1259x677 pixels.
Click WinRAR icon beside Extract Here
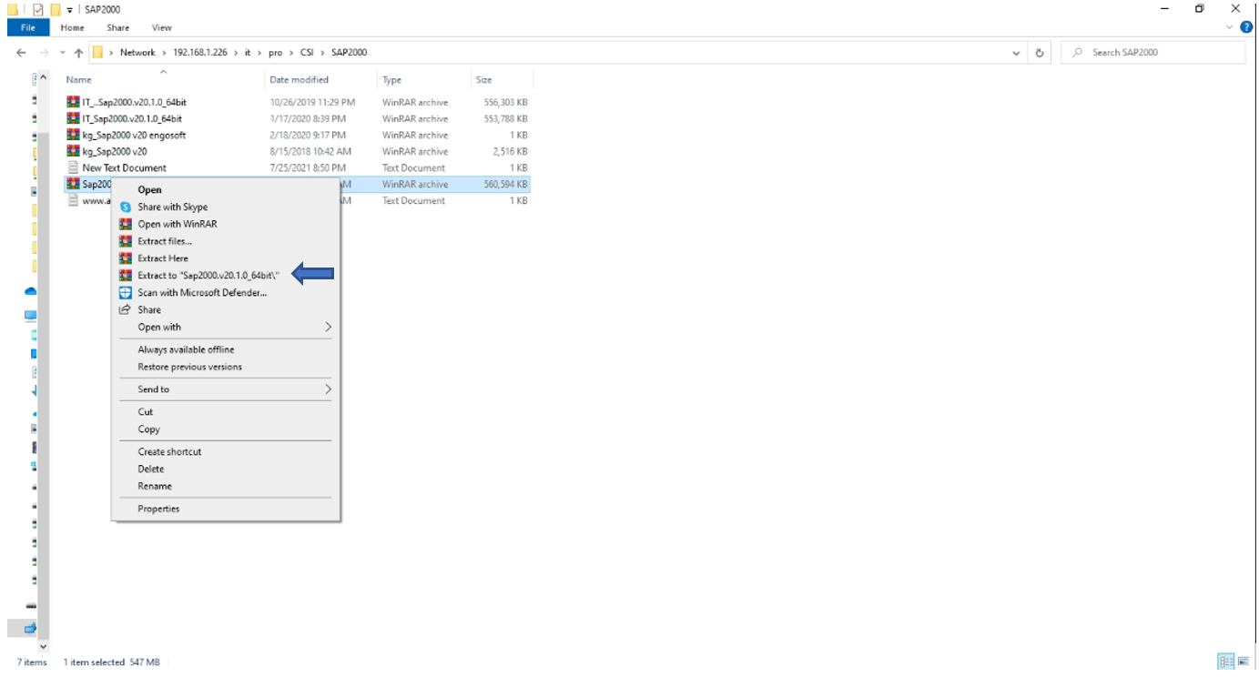click(126, 258)
